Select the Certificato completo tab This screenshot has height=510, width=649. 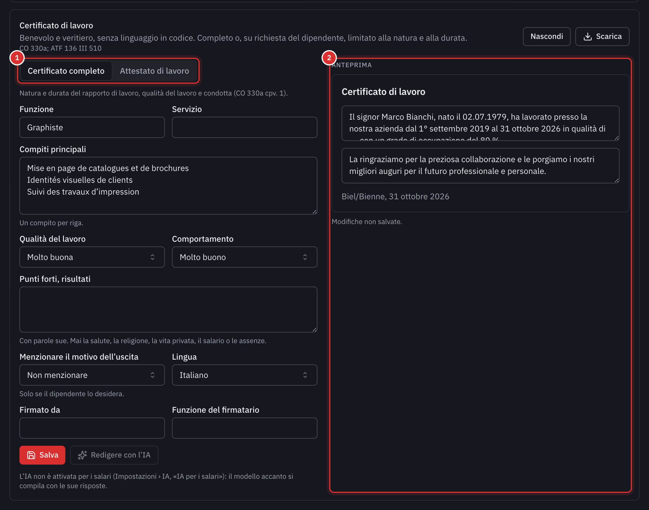coord(66,71)
